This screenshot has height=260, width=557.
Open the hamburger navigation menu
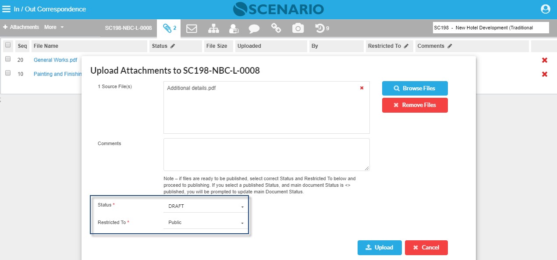[x=7, y=9]
